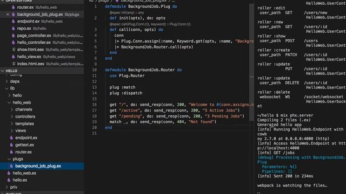Expand the hello folder under lib
Screen dimensions: 346x194
pyautogui.click(x=9, y=95)
